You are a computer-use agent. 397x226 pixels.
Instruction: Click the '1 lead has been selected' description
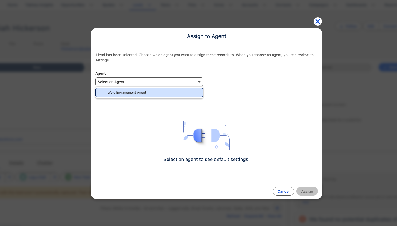tap(204, 58)
